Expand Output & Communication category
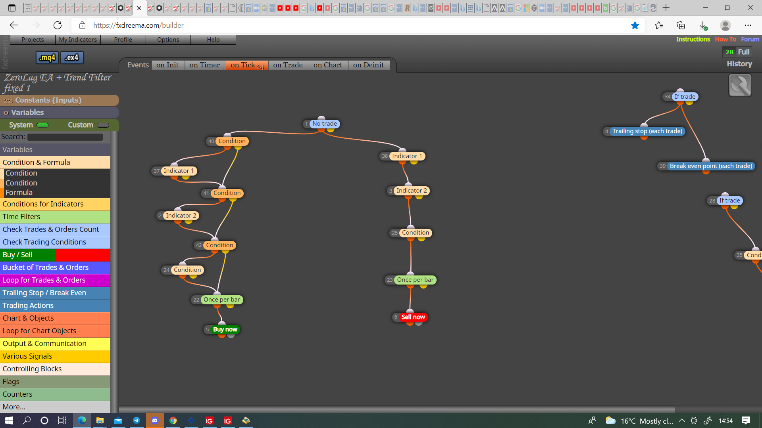 tap(55, 344)
